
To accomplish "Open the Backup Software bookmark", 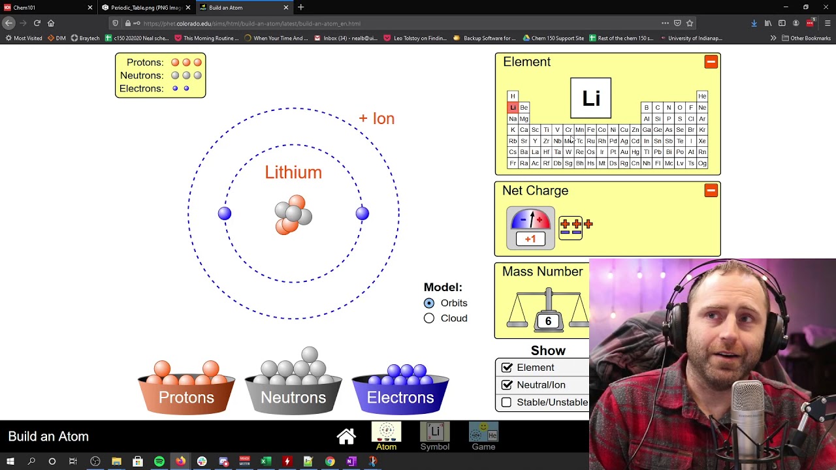I will pyautogui.click(x=484, y=38).
